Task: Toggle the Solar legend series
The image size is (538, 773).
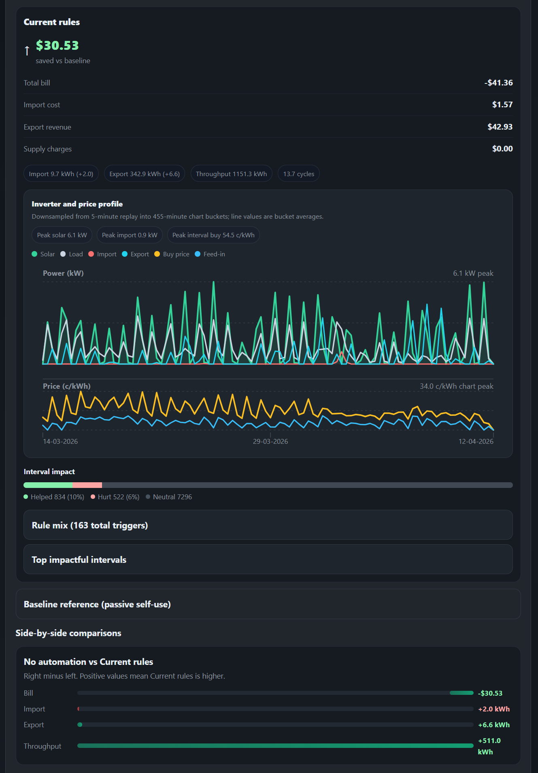Action: coord(43,254)
